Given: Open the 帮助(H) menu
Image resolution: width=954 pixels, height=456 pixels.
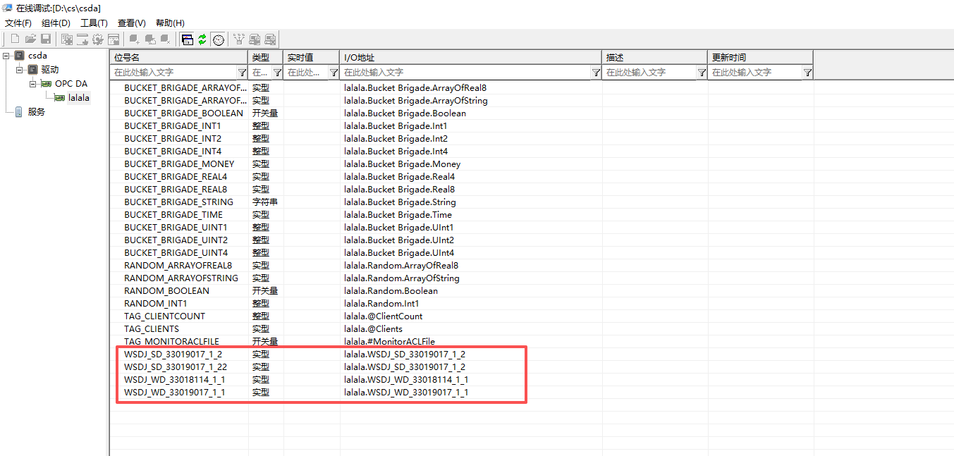Looking at the screenshot, I should 170,23.
